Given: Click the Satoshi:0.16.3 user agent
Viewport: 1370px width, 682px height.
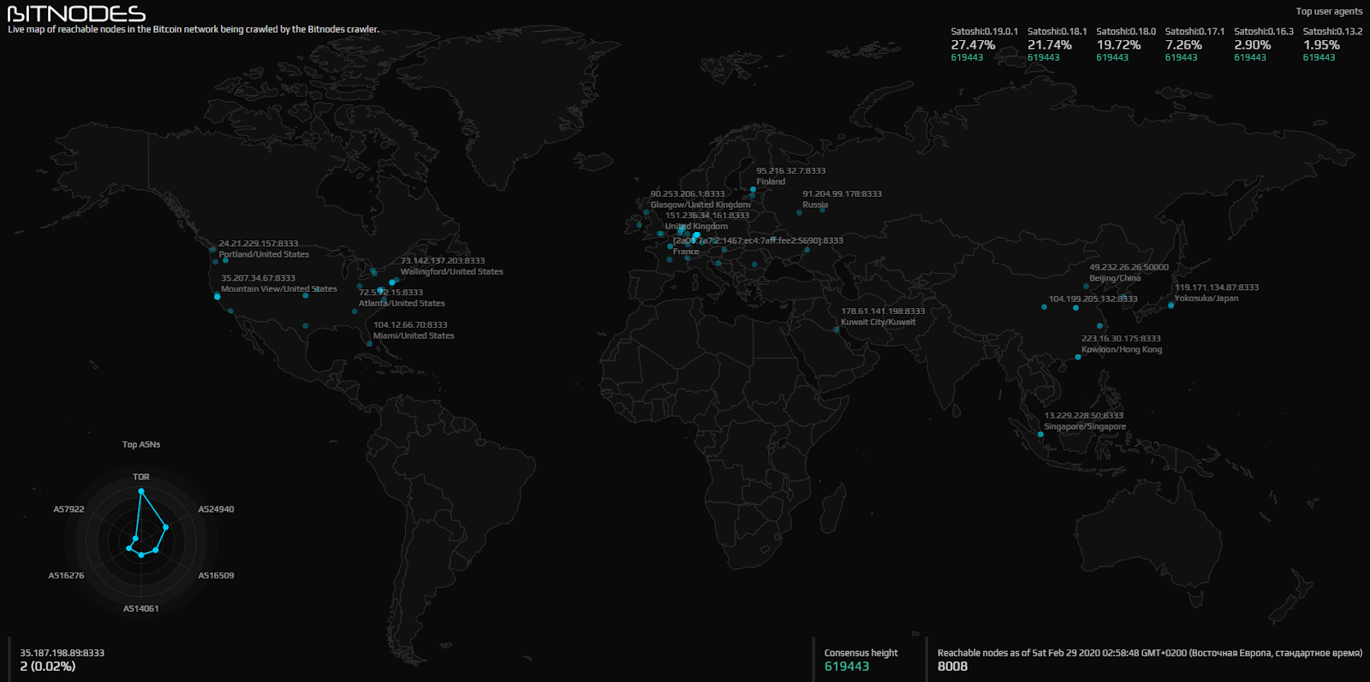Looking at the screenshot, I should [x=1264, y=32].
